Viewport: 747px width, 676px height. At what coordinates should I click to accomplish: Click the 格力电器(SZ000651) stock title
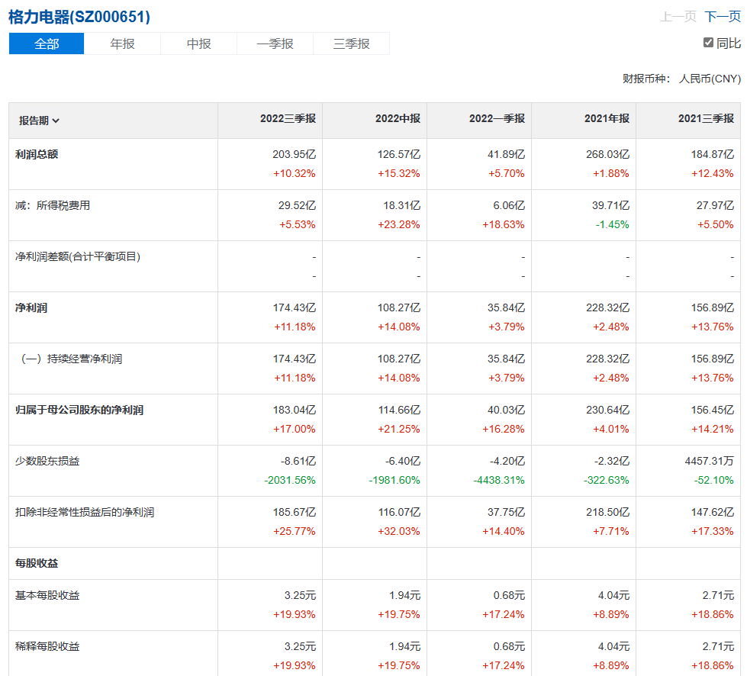[79, 17]
